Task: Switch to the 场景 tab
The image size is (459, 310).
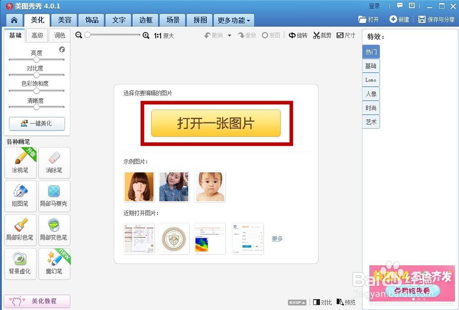Action: tap(173, 20)
